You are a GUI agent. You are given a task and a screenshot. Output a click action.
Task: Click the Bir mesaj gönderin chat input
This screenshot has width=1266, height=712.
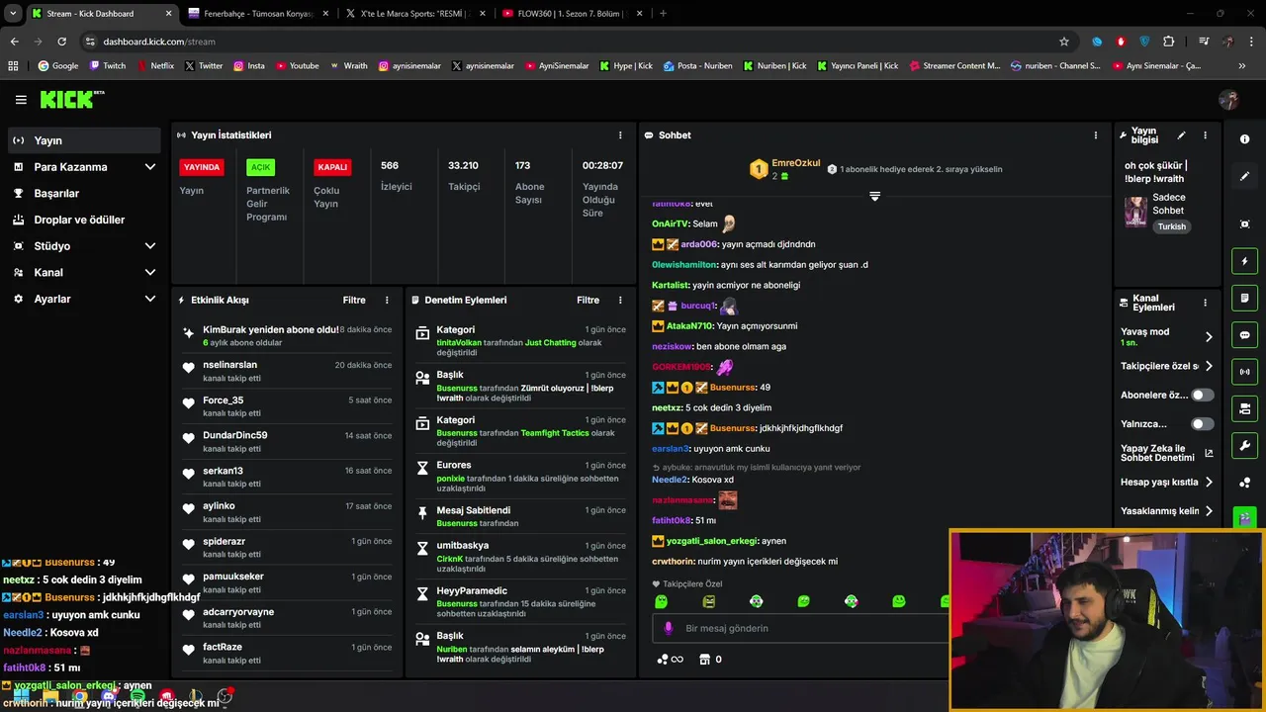801,628
